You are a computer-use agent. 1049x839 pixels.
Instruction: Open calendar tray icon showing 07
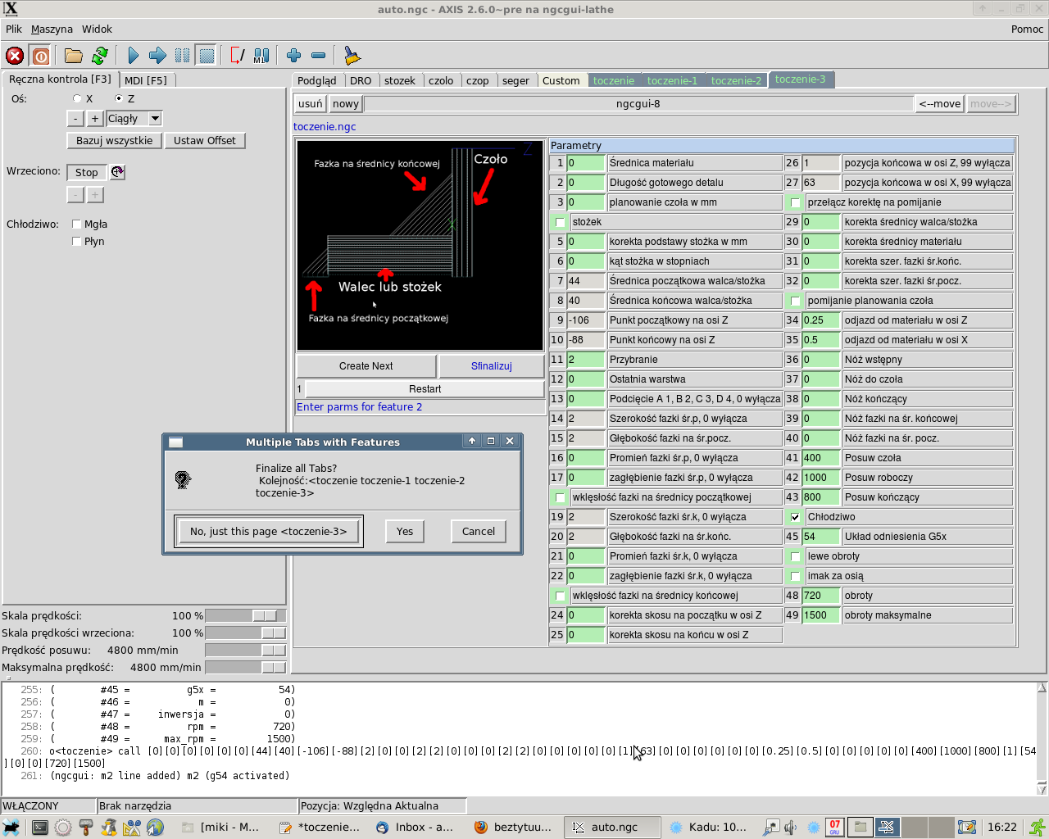[834, 828]
